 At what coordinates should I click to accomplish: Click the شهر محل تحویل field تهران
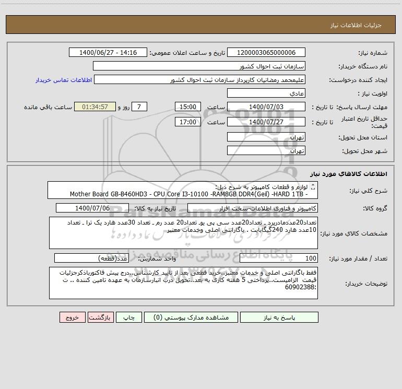266,150
